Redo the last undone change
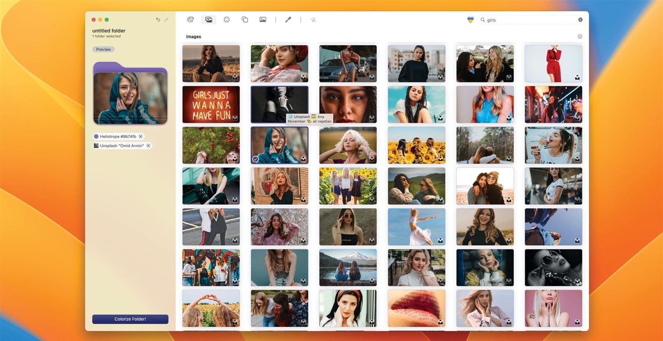Viewport: 663px width, 341px height. pyautogui.click(x=166, y=19)
